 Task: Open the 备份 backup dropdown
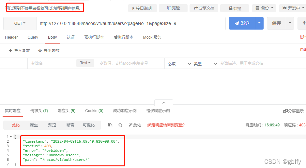click(x=264, y=8)
